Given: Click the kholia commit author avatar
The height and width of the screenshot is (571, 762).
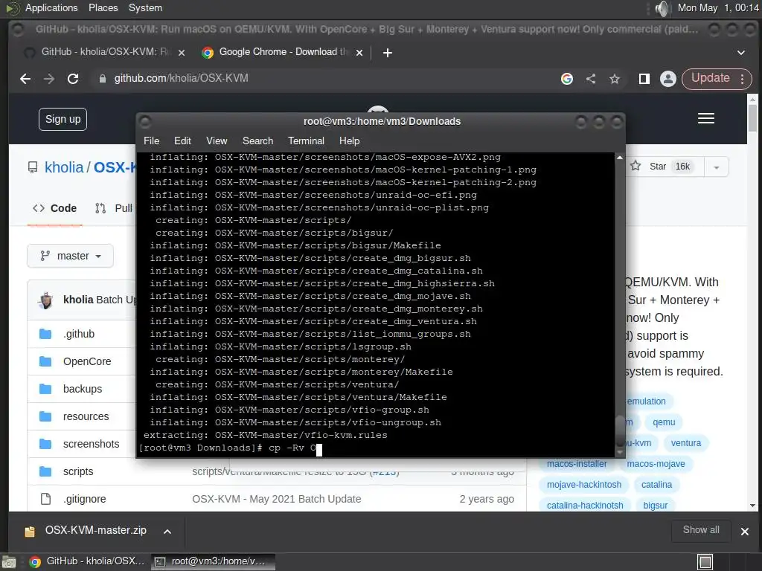Looking at the screenshot, I should point(46,300).
